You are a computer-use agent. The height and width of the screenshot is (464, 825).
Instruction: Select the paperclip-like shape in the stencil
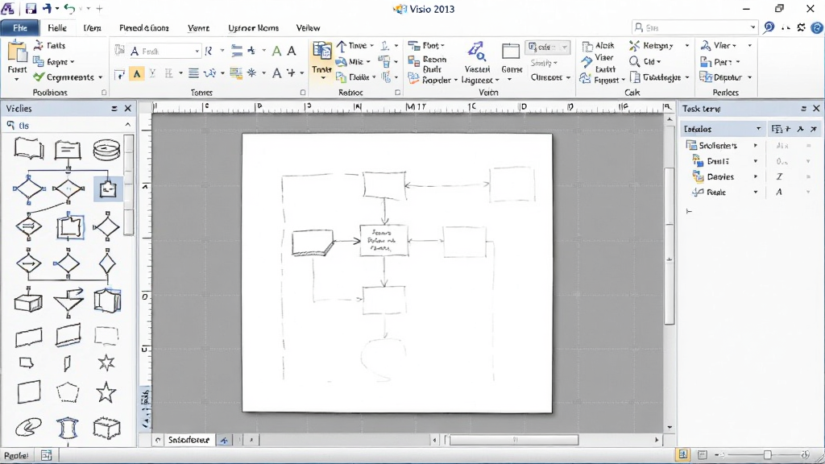tap(28, 427)
